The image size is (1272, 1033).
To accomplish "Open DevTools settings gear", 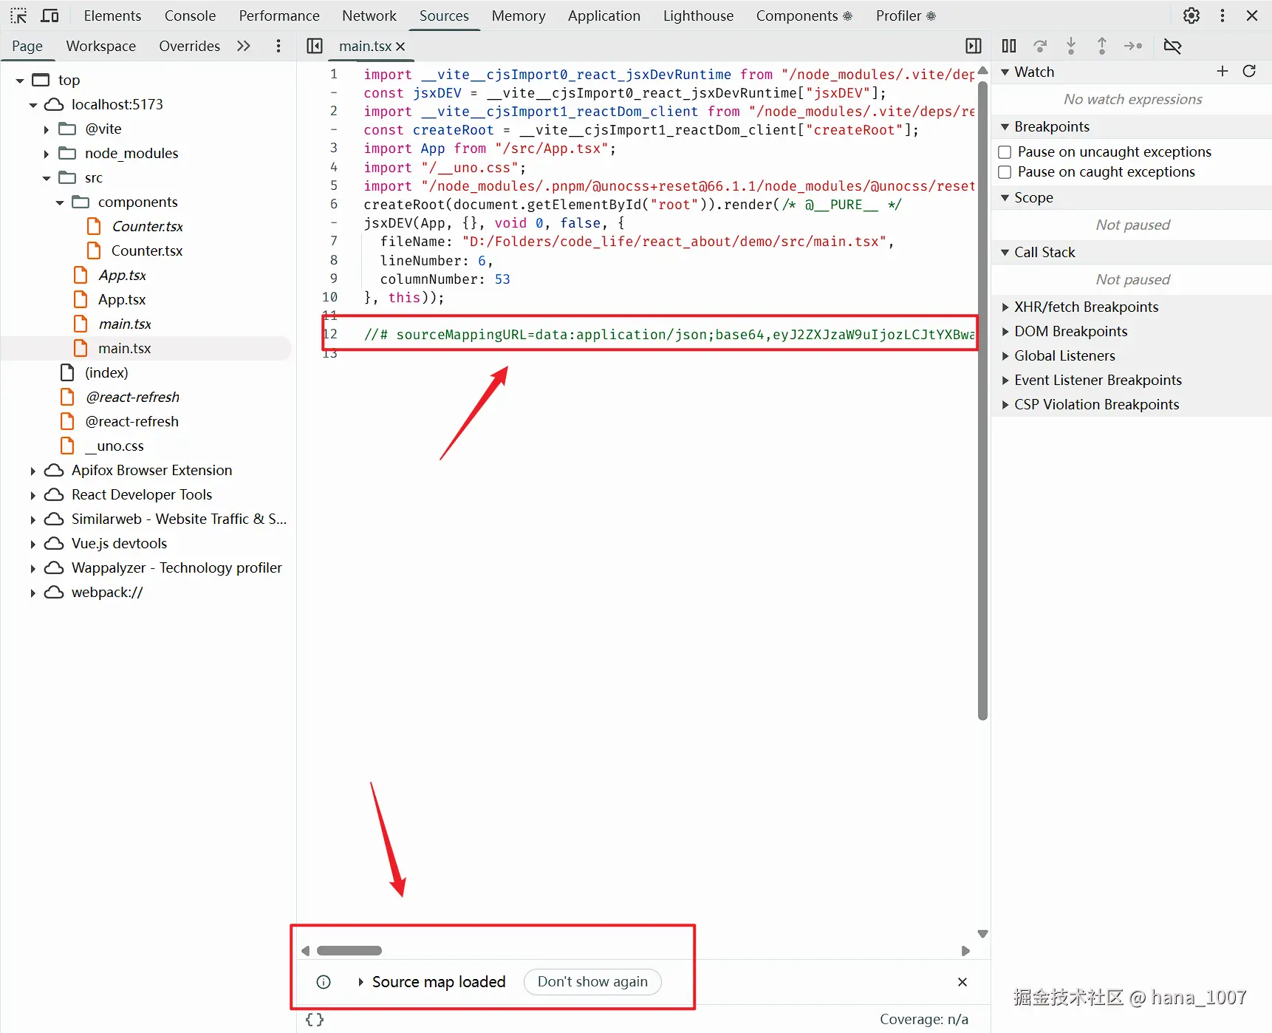I will click(1191, 16).
